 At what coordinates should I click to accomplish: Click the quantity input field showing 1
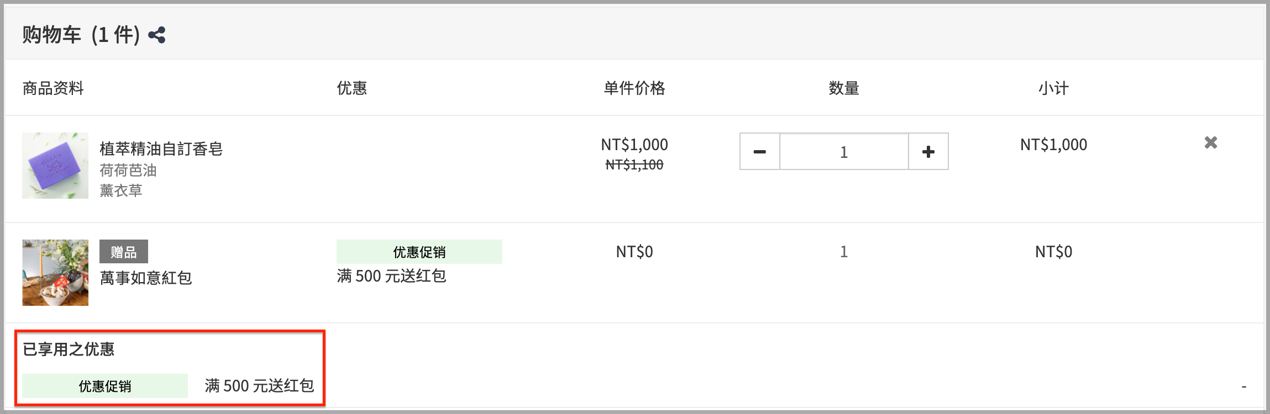click(x=844, y=151)
